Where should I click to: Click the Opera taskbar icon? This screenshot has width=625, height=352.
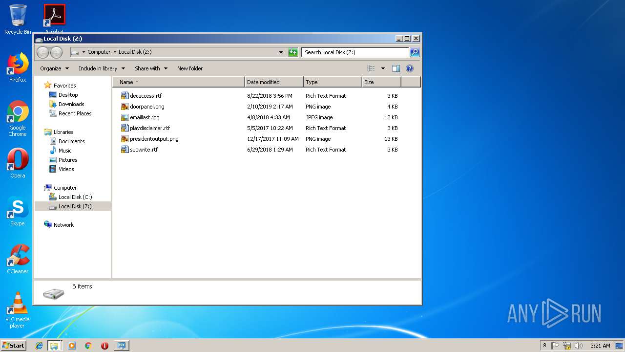tap(104, 346)
